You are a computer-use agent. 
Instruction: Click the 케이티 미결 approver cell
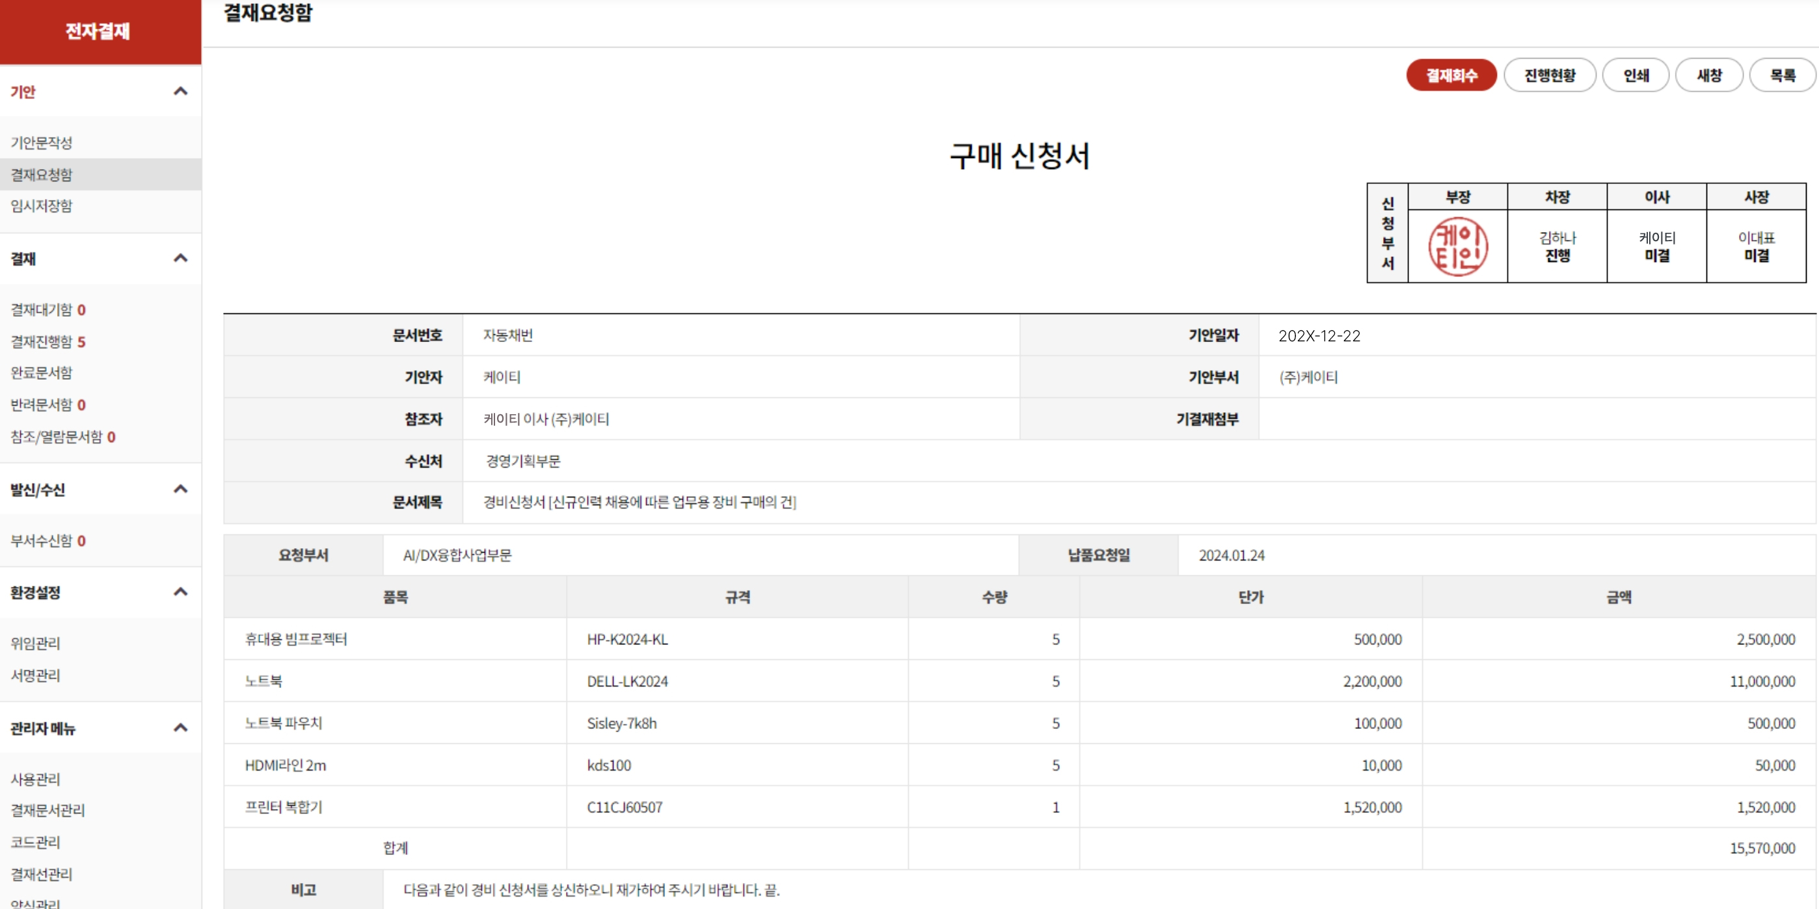click(1656, 246)
